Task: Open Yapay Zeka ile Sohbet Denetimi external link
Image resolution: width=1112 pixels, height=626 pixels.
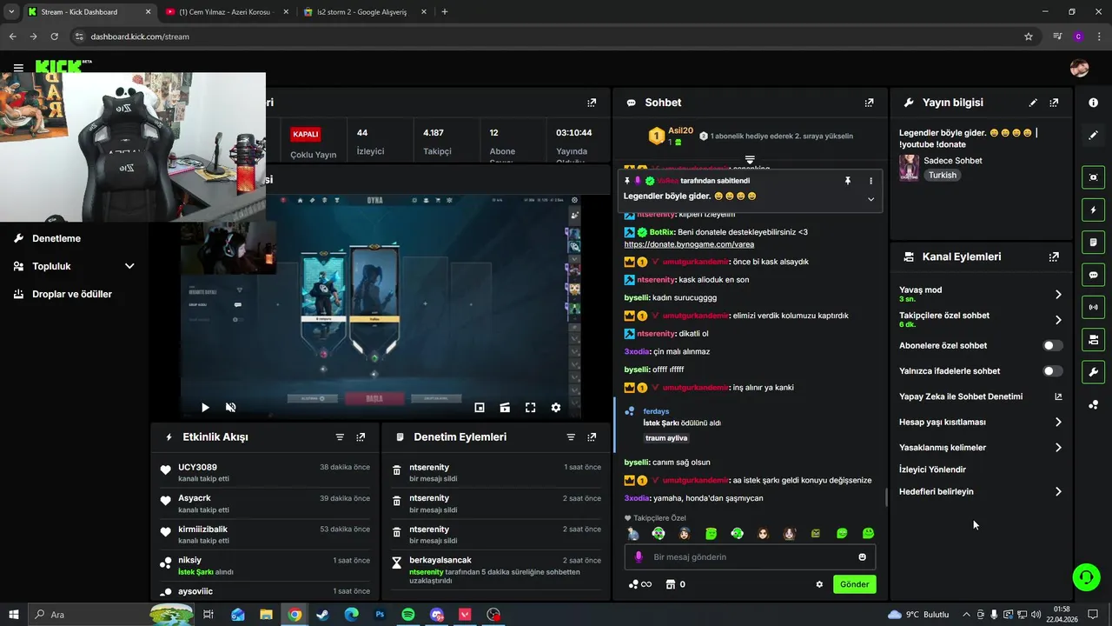Action: [x=1058, y=396]
